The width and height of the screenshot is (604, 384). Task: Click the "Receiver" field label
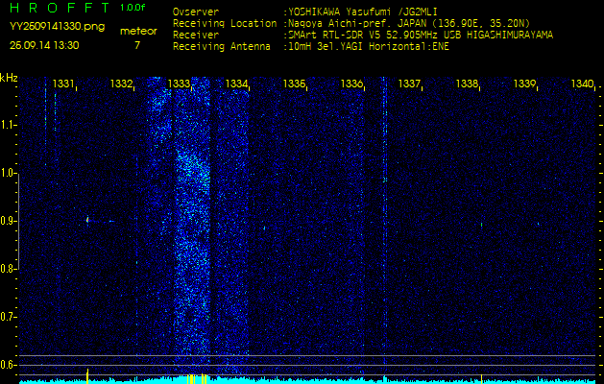[x=196, y=36]
